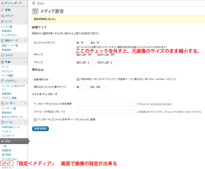Click the Save Changes (変更を保存) button
This screenshot has width=205, height=169.
[x=40, y=129]
